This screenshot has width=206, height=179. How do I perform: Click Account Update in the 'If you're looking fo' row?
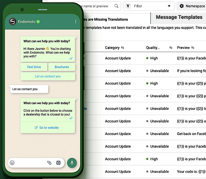tap(118, 71)
